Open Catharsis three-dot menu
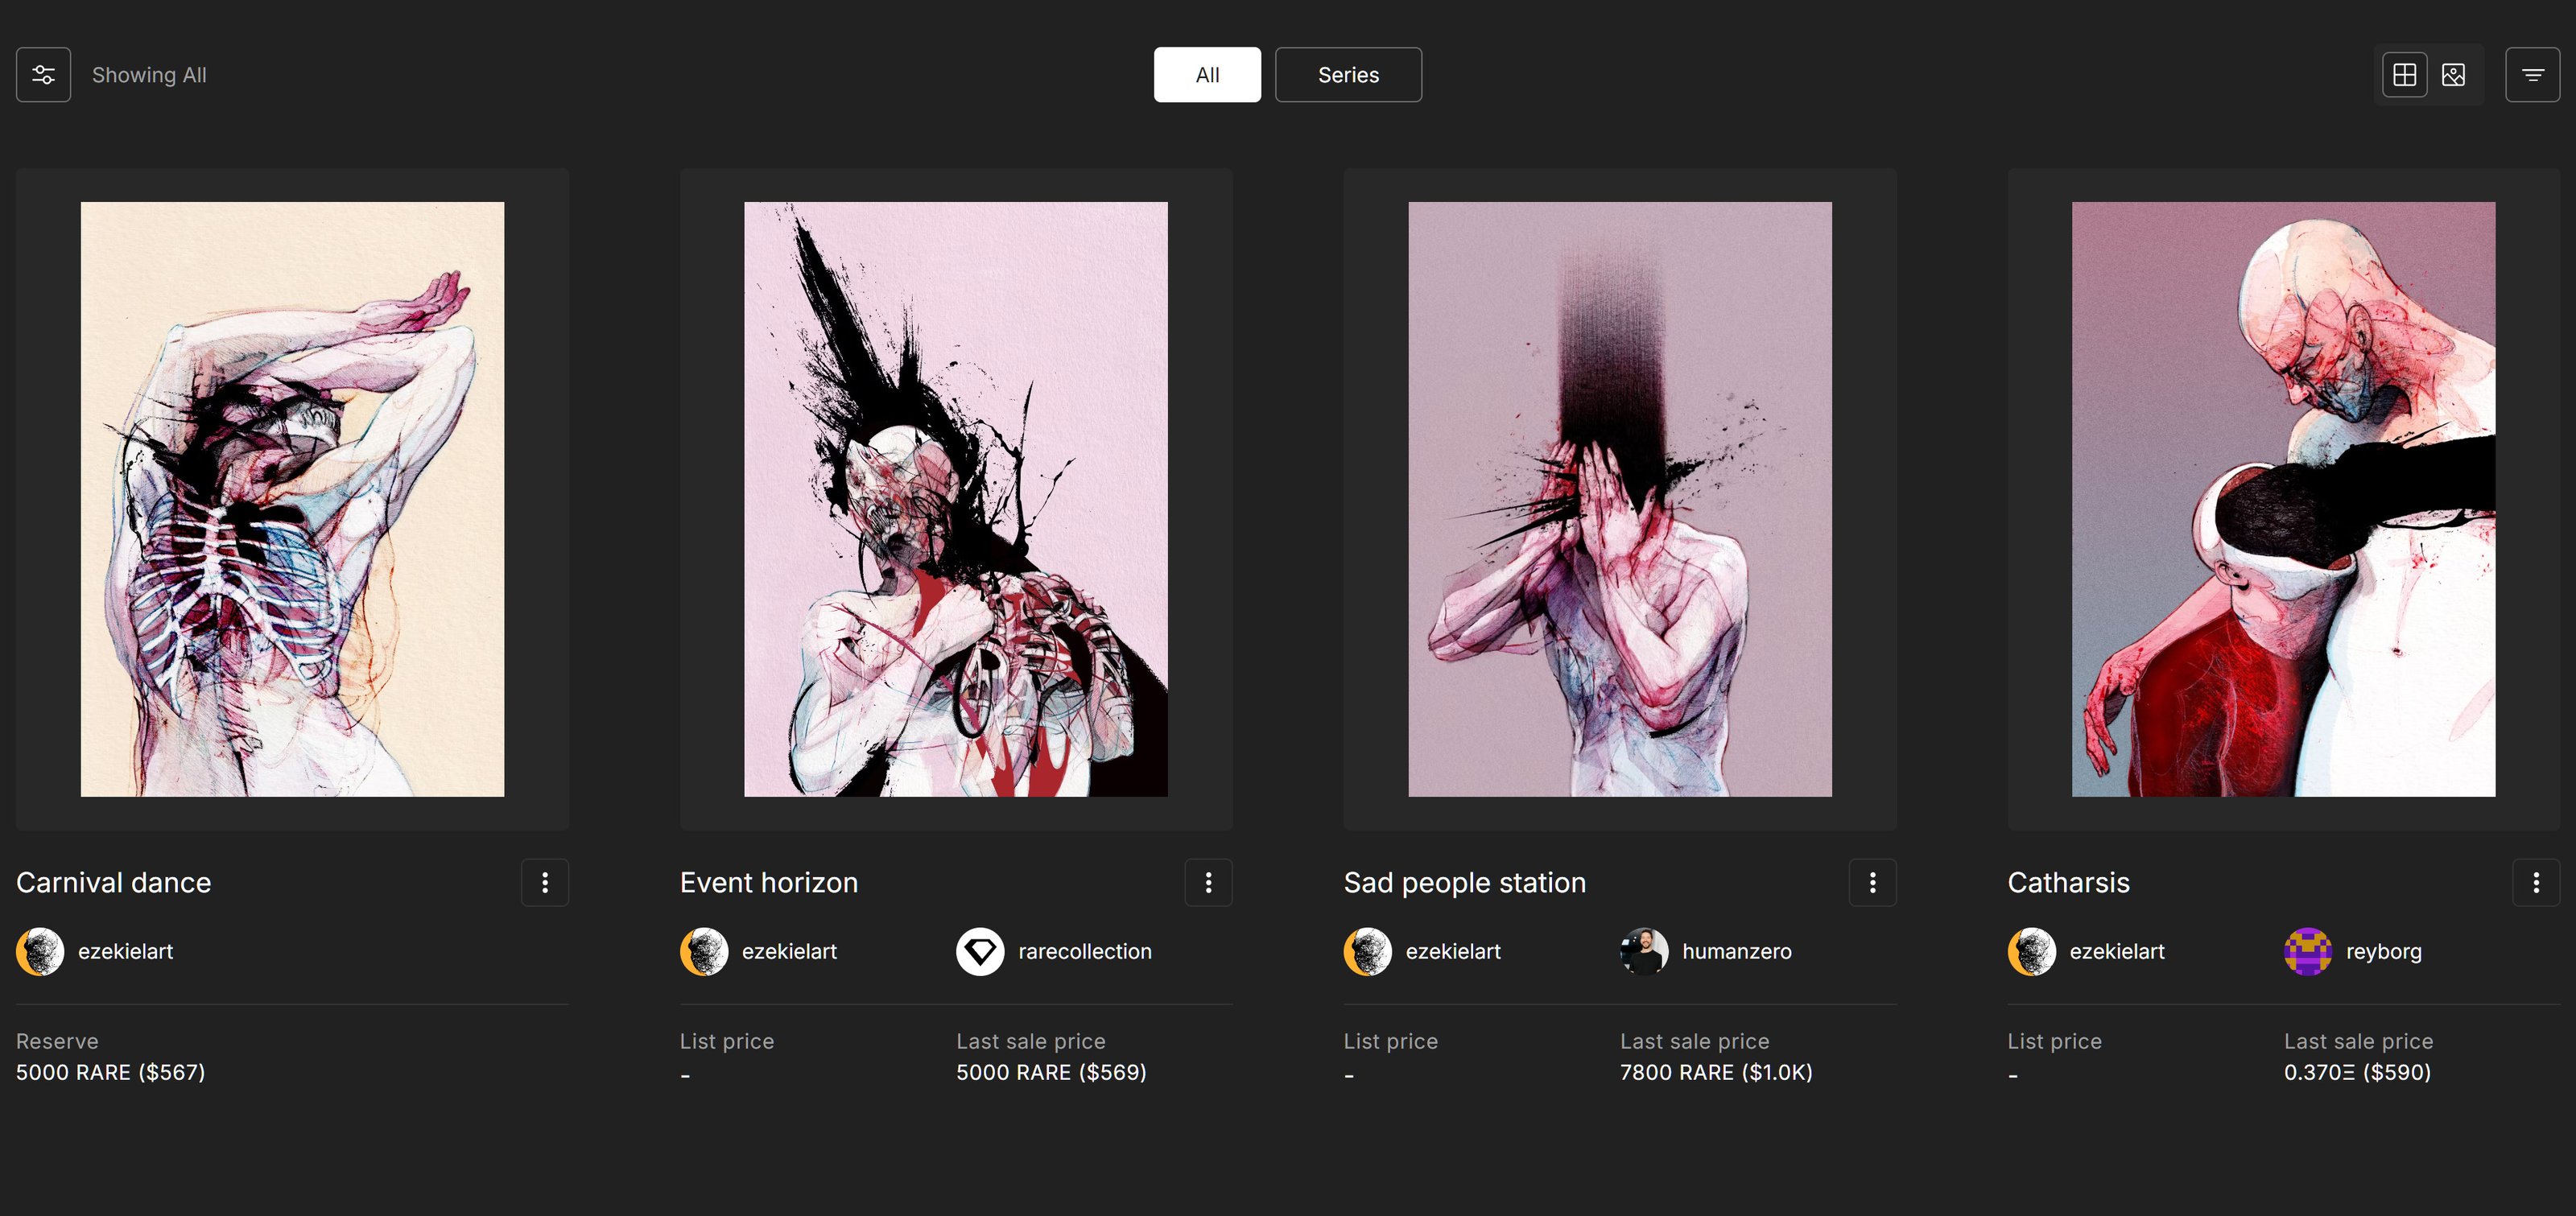This screenshot has height=1216, width=2576. click(2536, 882)
